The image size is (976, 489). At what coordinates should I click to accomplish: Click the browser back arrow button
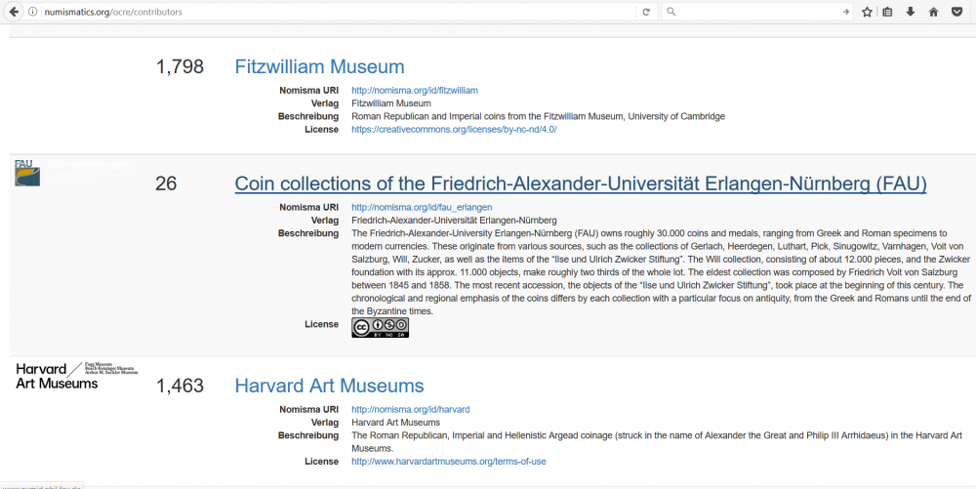point(14,12)
